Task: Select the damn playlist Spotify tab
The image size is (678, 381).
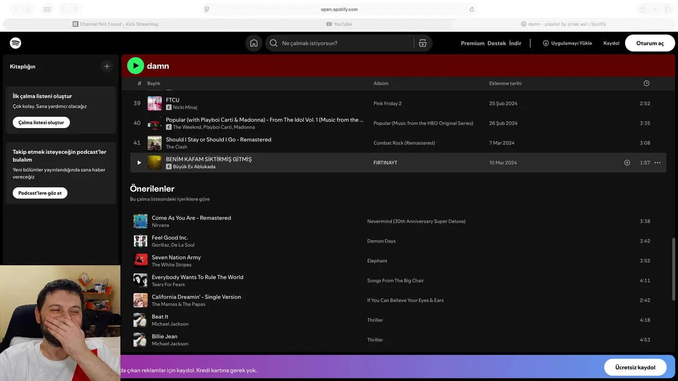Action: (563, 24)
